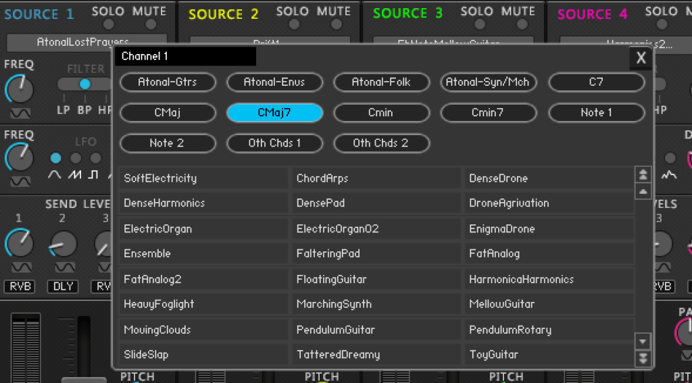Open send 2 DLY effect selector
Screen dimensions: 692x383
click(x=62, y=287)
